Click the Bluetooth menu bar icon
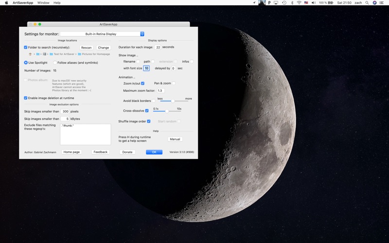 point(292,3)
